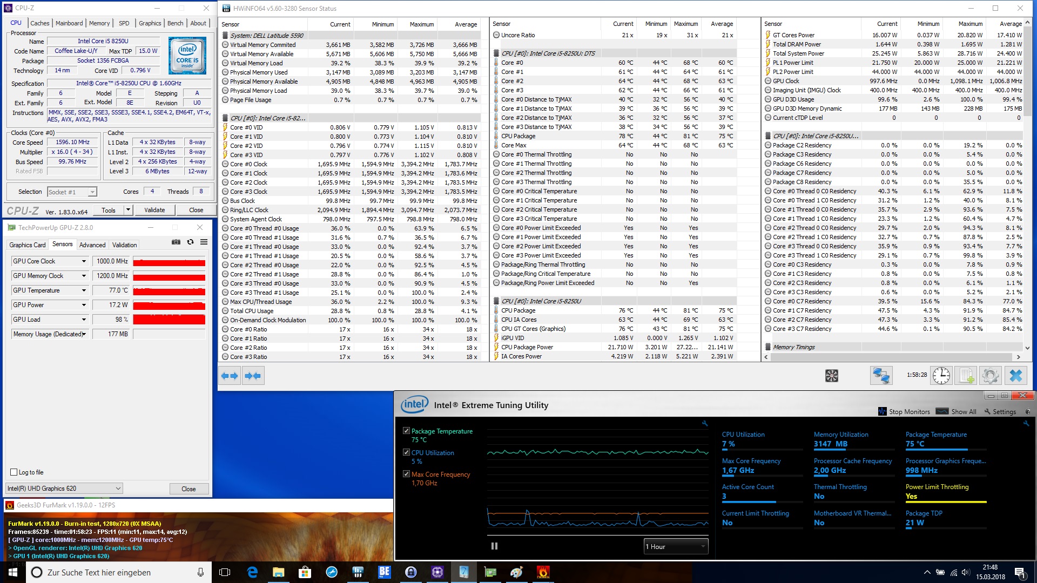This screenshot has height=583, width=1037.
Task: Click Show All in Intel XTU
Action: pos(964,412)
